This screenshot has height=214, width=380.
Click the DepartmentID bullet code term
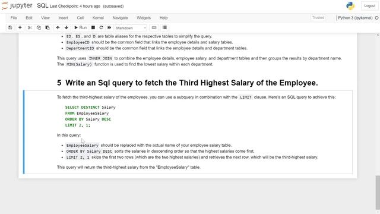[x=80, y=48]
